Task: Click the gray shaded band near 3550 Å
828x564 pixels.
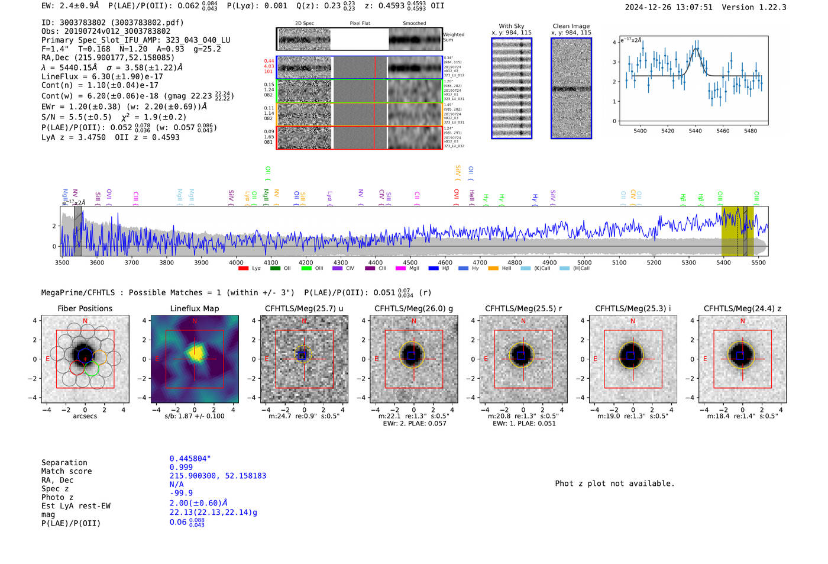Action: pos(77,231)
